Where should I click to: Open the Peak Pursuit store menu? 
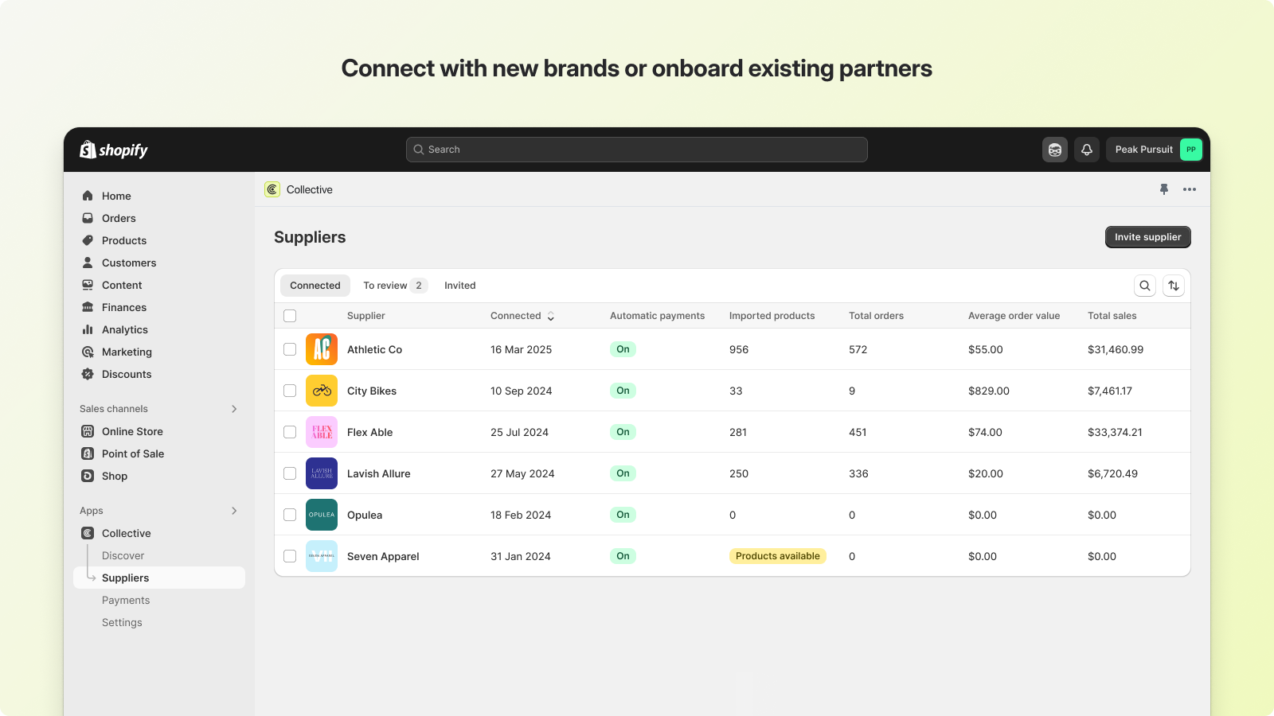click(x=1155, y=150)
